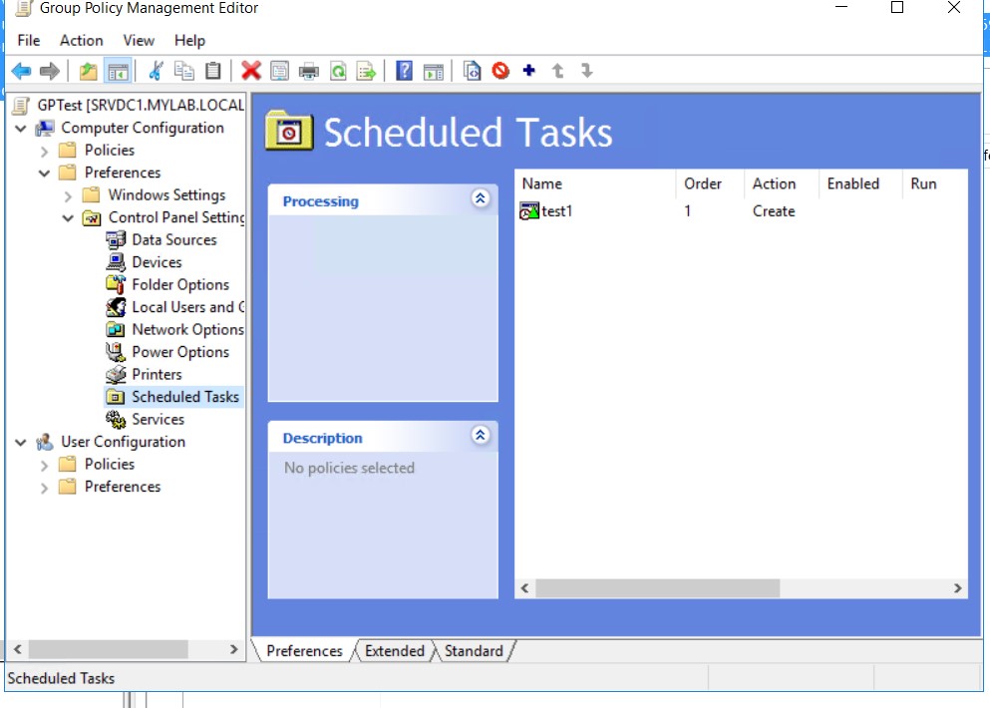The height and width of the screenshot is (708, 990).
Task: Click the Print toolbar icon
Action: coord(309,71)
